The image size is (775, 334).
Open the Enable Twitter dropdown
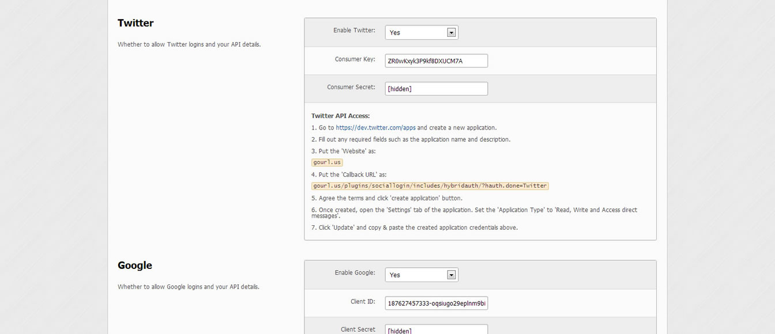coord(422,33)
